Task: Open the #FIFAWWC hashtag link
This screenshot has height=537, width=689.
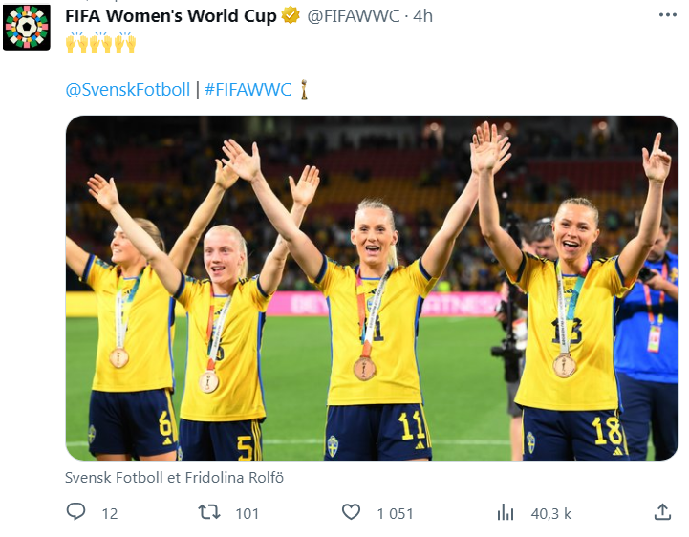Action: [x=248, y=90]
